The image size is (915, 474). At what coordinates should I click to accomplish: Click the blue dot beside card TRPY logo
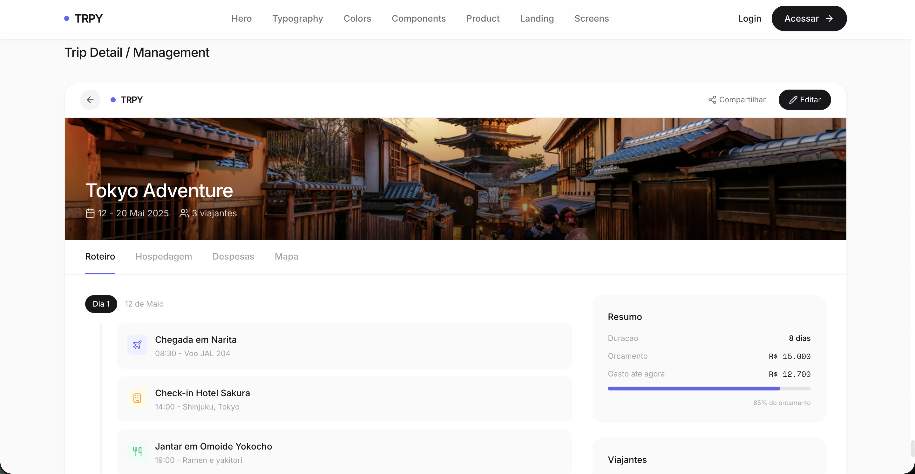coord(113,100)
